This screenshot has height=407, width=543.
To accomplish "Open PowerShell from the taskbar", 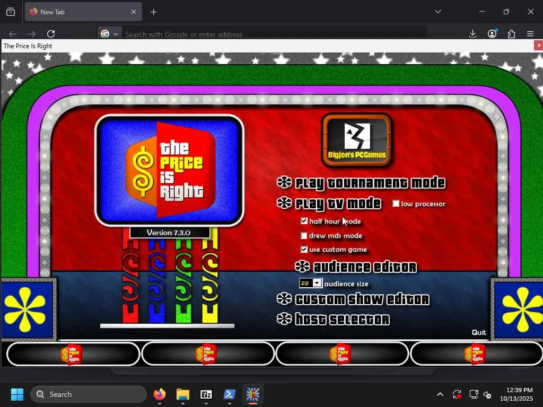I will pos(230,394).
